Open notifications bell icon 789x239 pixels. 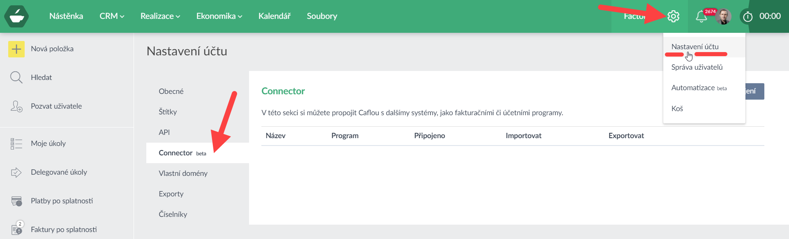pos(701,16)
